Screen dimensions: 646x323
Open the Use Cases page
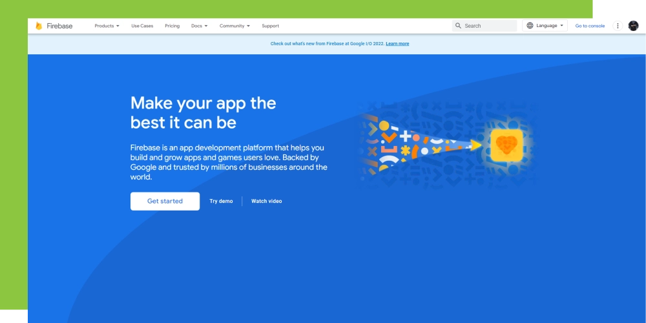tap(142, 26)
